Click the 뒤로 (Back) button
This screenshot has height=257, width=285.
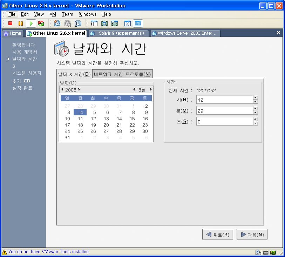[x=217, y=235]
